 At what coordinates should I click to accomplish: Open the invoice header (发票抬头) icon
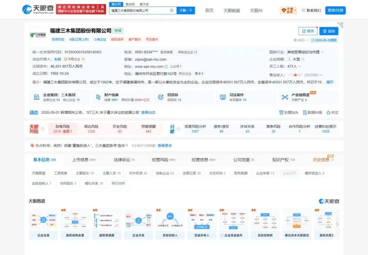point(281,113)
